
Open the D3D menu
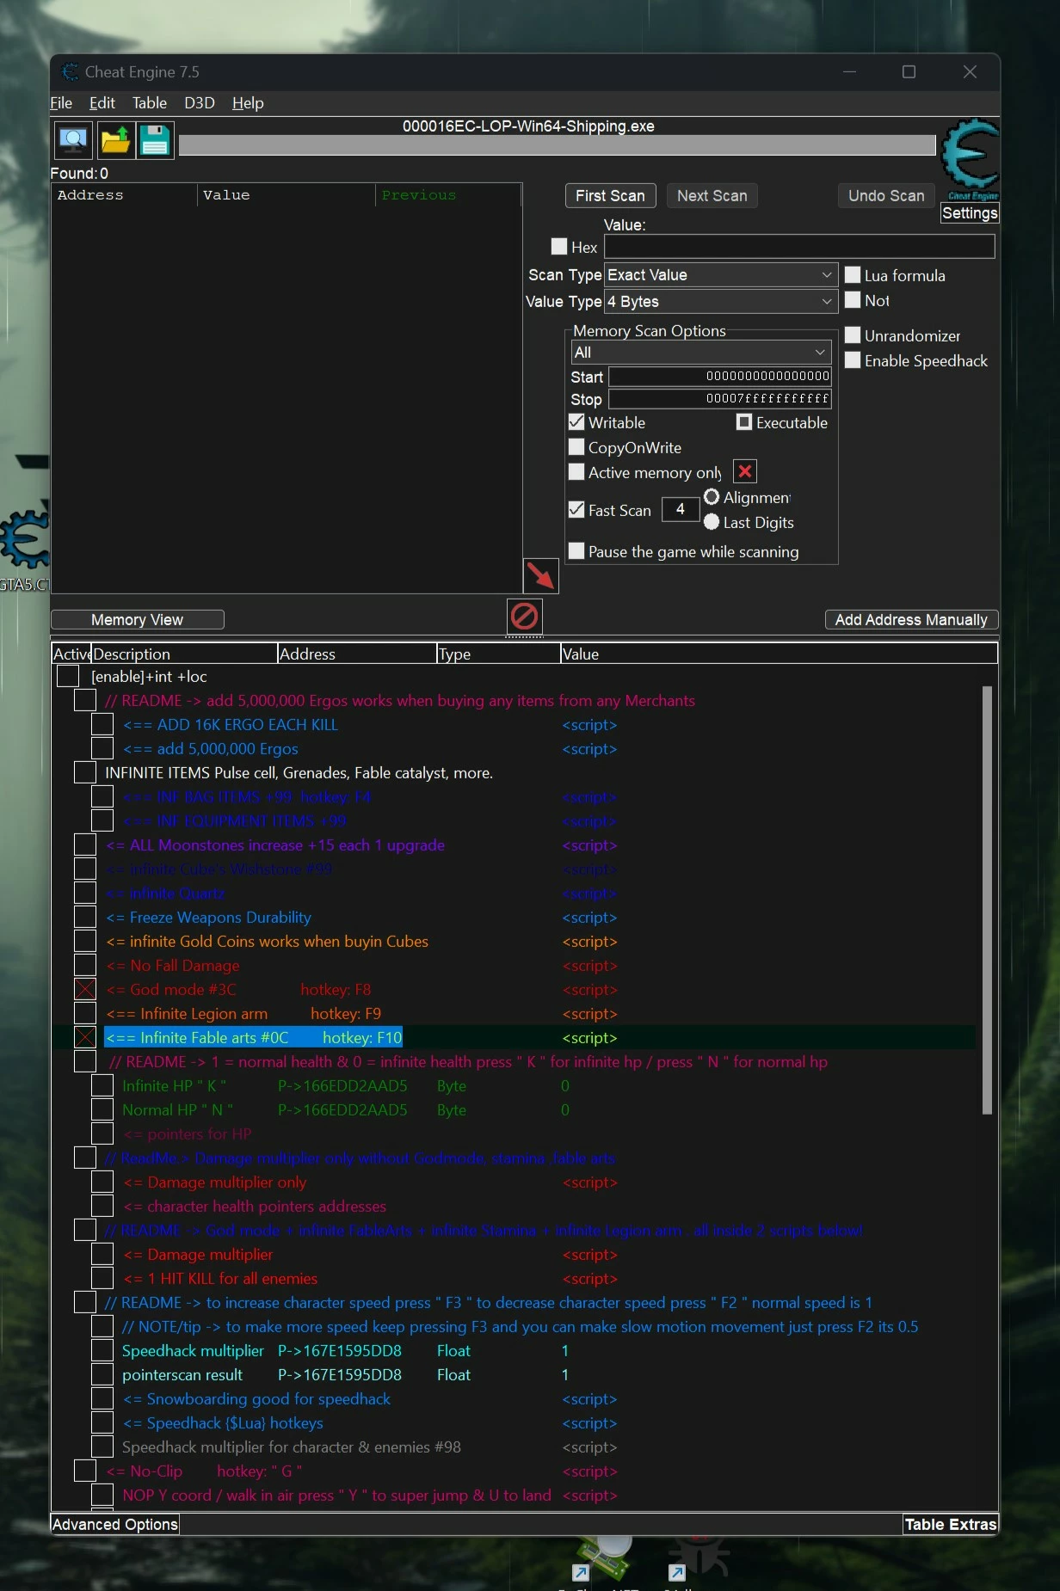200,103
